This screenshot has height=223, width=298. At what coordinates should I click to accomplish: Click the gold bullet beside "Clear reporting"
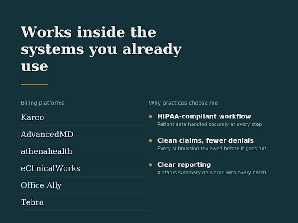150,165
